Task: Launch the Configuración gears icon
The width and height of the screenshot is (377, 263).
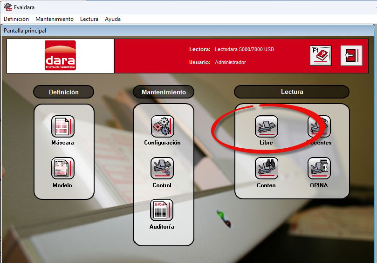Action: (x=162, y=126)
